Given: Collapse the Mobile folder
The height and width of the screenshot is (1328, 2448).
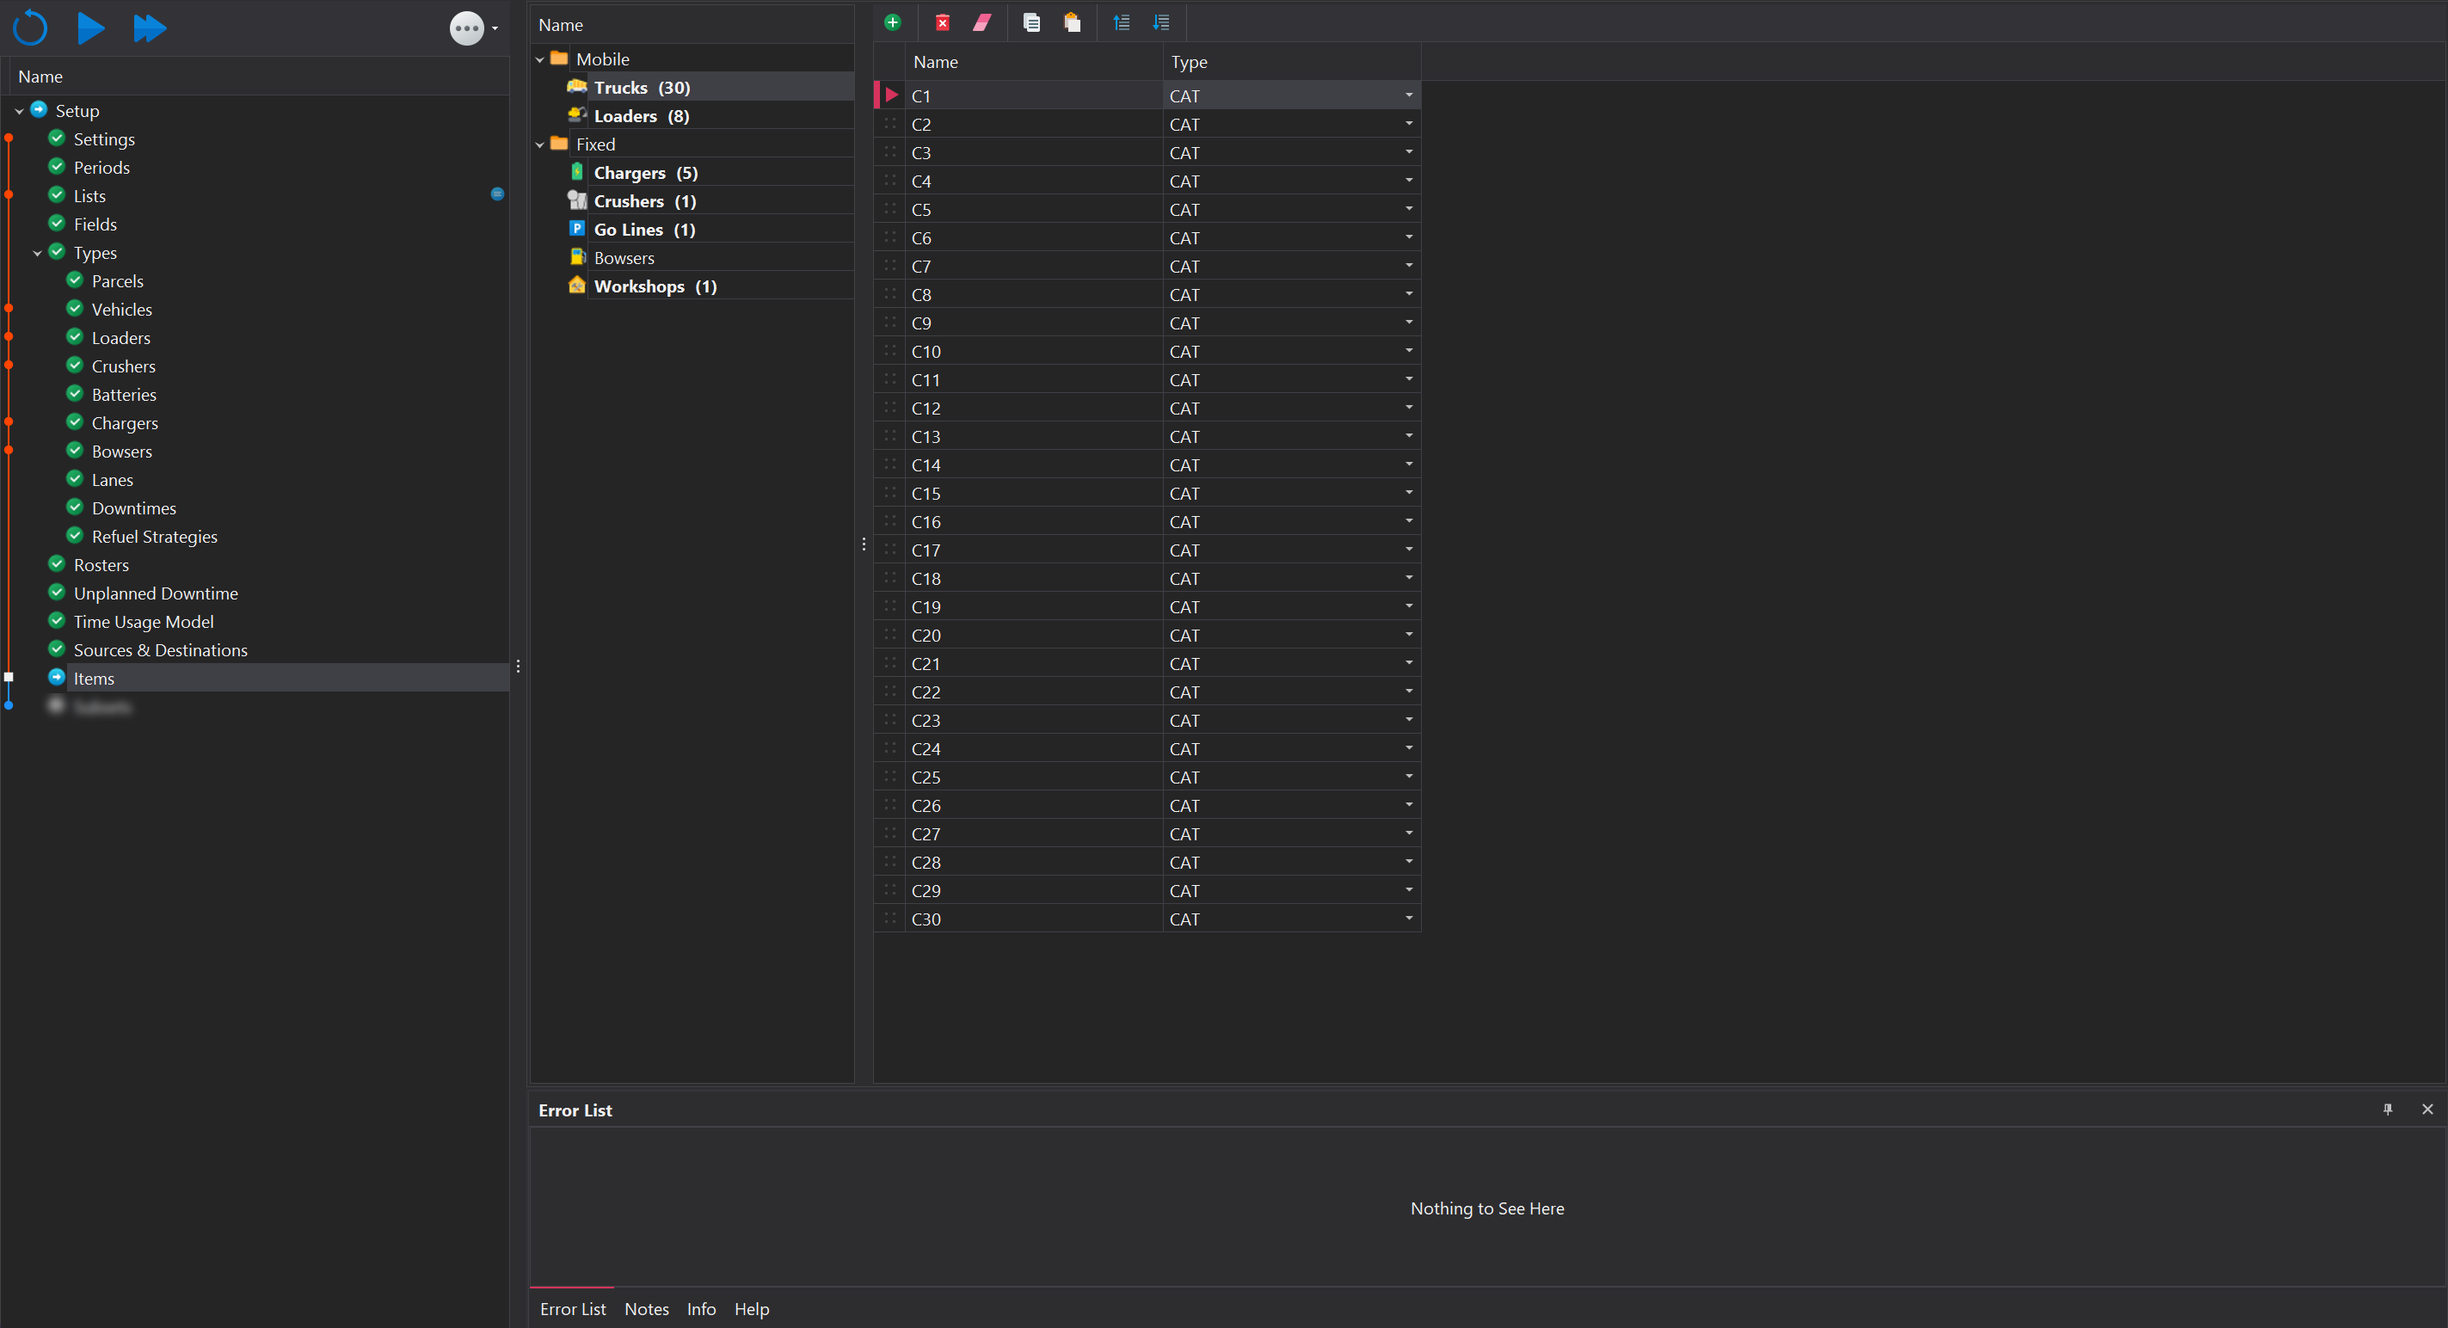Looking at the screenshot, I should 540,60.
